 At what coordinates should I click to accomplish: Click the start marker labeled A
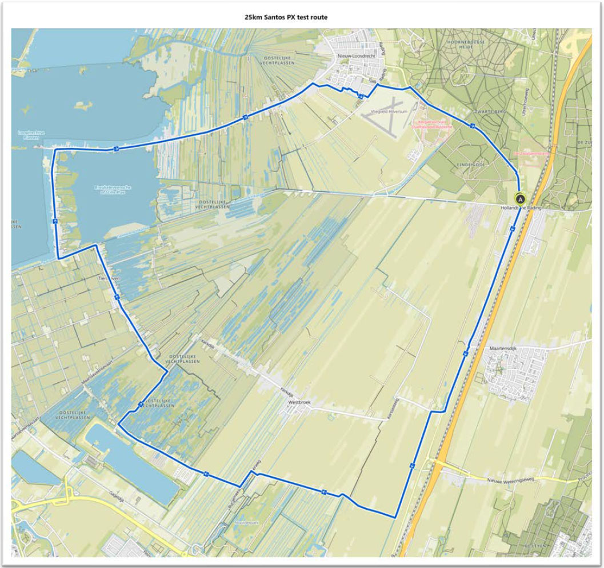(x=521, y=199)
